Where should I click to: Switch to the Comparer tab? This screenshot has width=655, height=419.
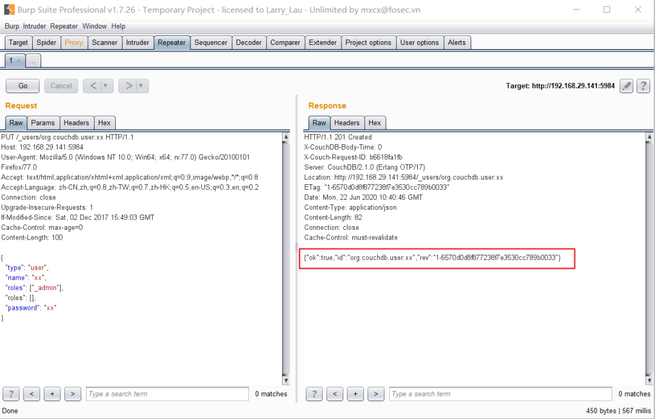(x=285, y=42)
